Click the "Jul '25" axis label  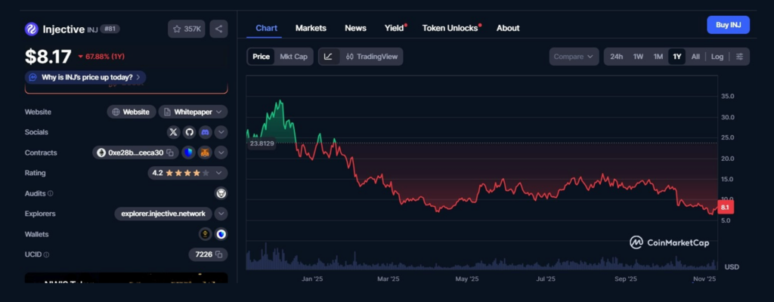[x=546, y=279]
